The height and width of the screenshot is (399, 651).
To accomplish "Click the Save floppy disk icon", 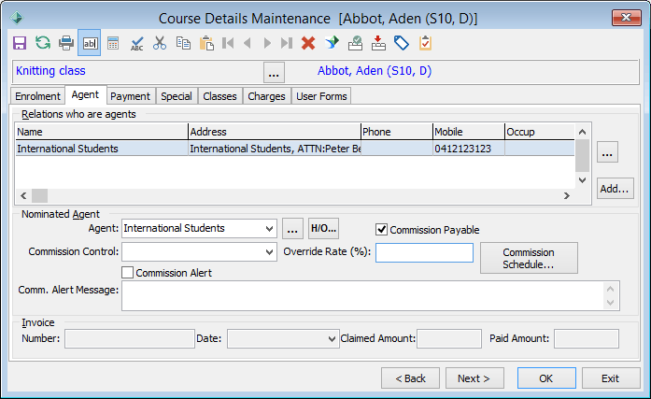I will tap(20, 43).
